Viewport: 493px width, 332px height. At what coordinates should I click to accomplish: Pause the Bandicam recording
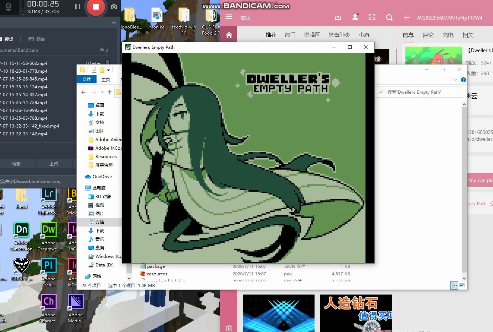click(77, 7)
